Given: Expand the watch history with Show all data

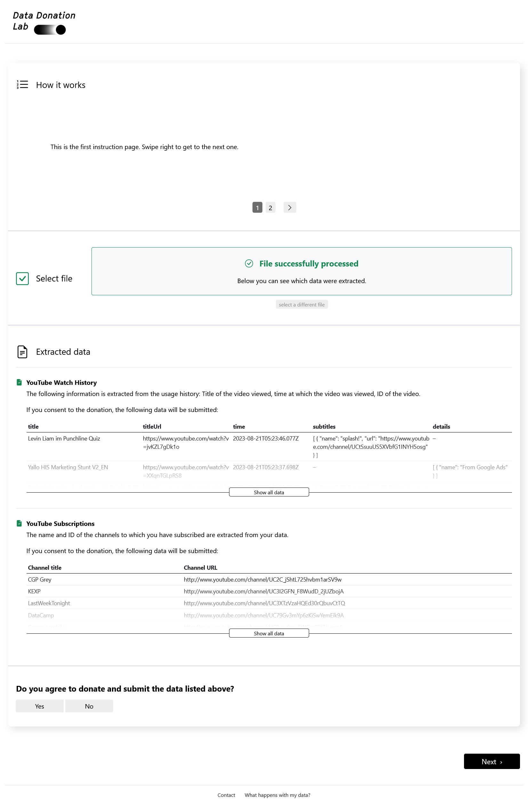Looking at the screenshot, I should click(268, 492).
